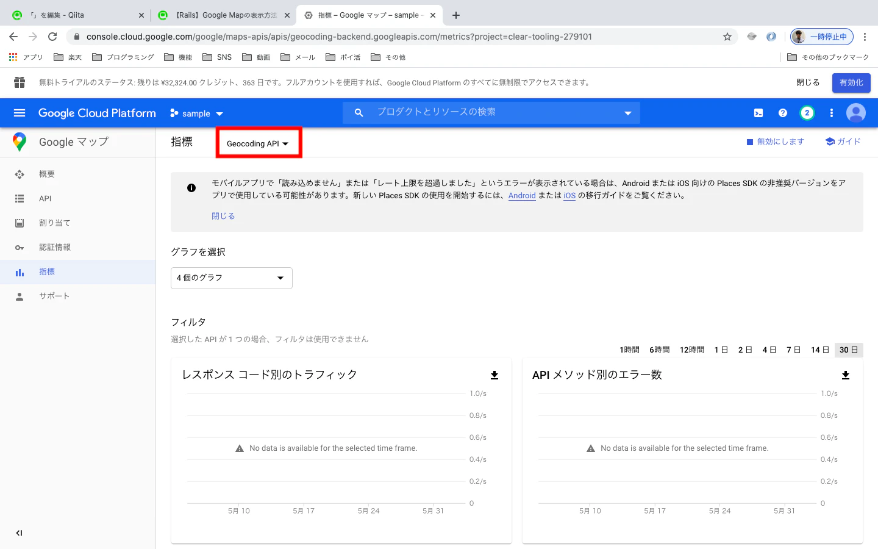Dismiss the trial banner with 閉じる
Viewport: 878px width, 549px height.
(x=808, y=82)
